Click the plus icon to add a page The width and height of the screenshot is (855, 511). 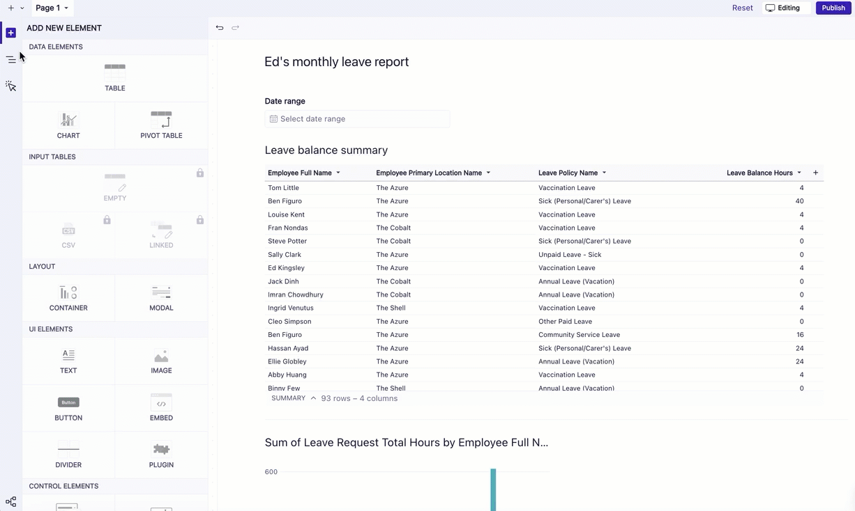(x=10, y=8)
